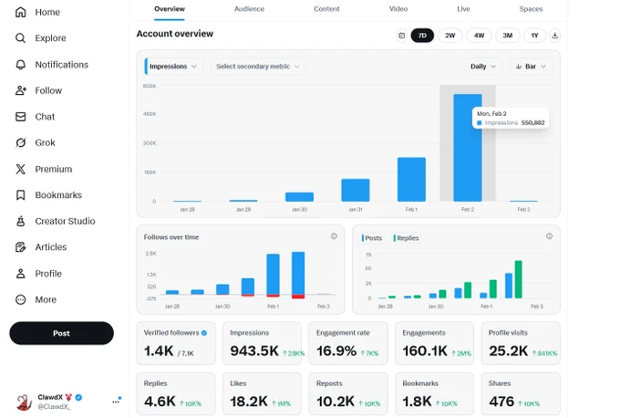Click info icon on Follows over time
The width and height of the screenshot is (620, 418).
click(334, 236)
